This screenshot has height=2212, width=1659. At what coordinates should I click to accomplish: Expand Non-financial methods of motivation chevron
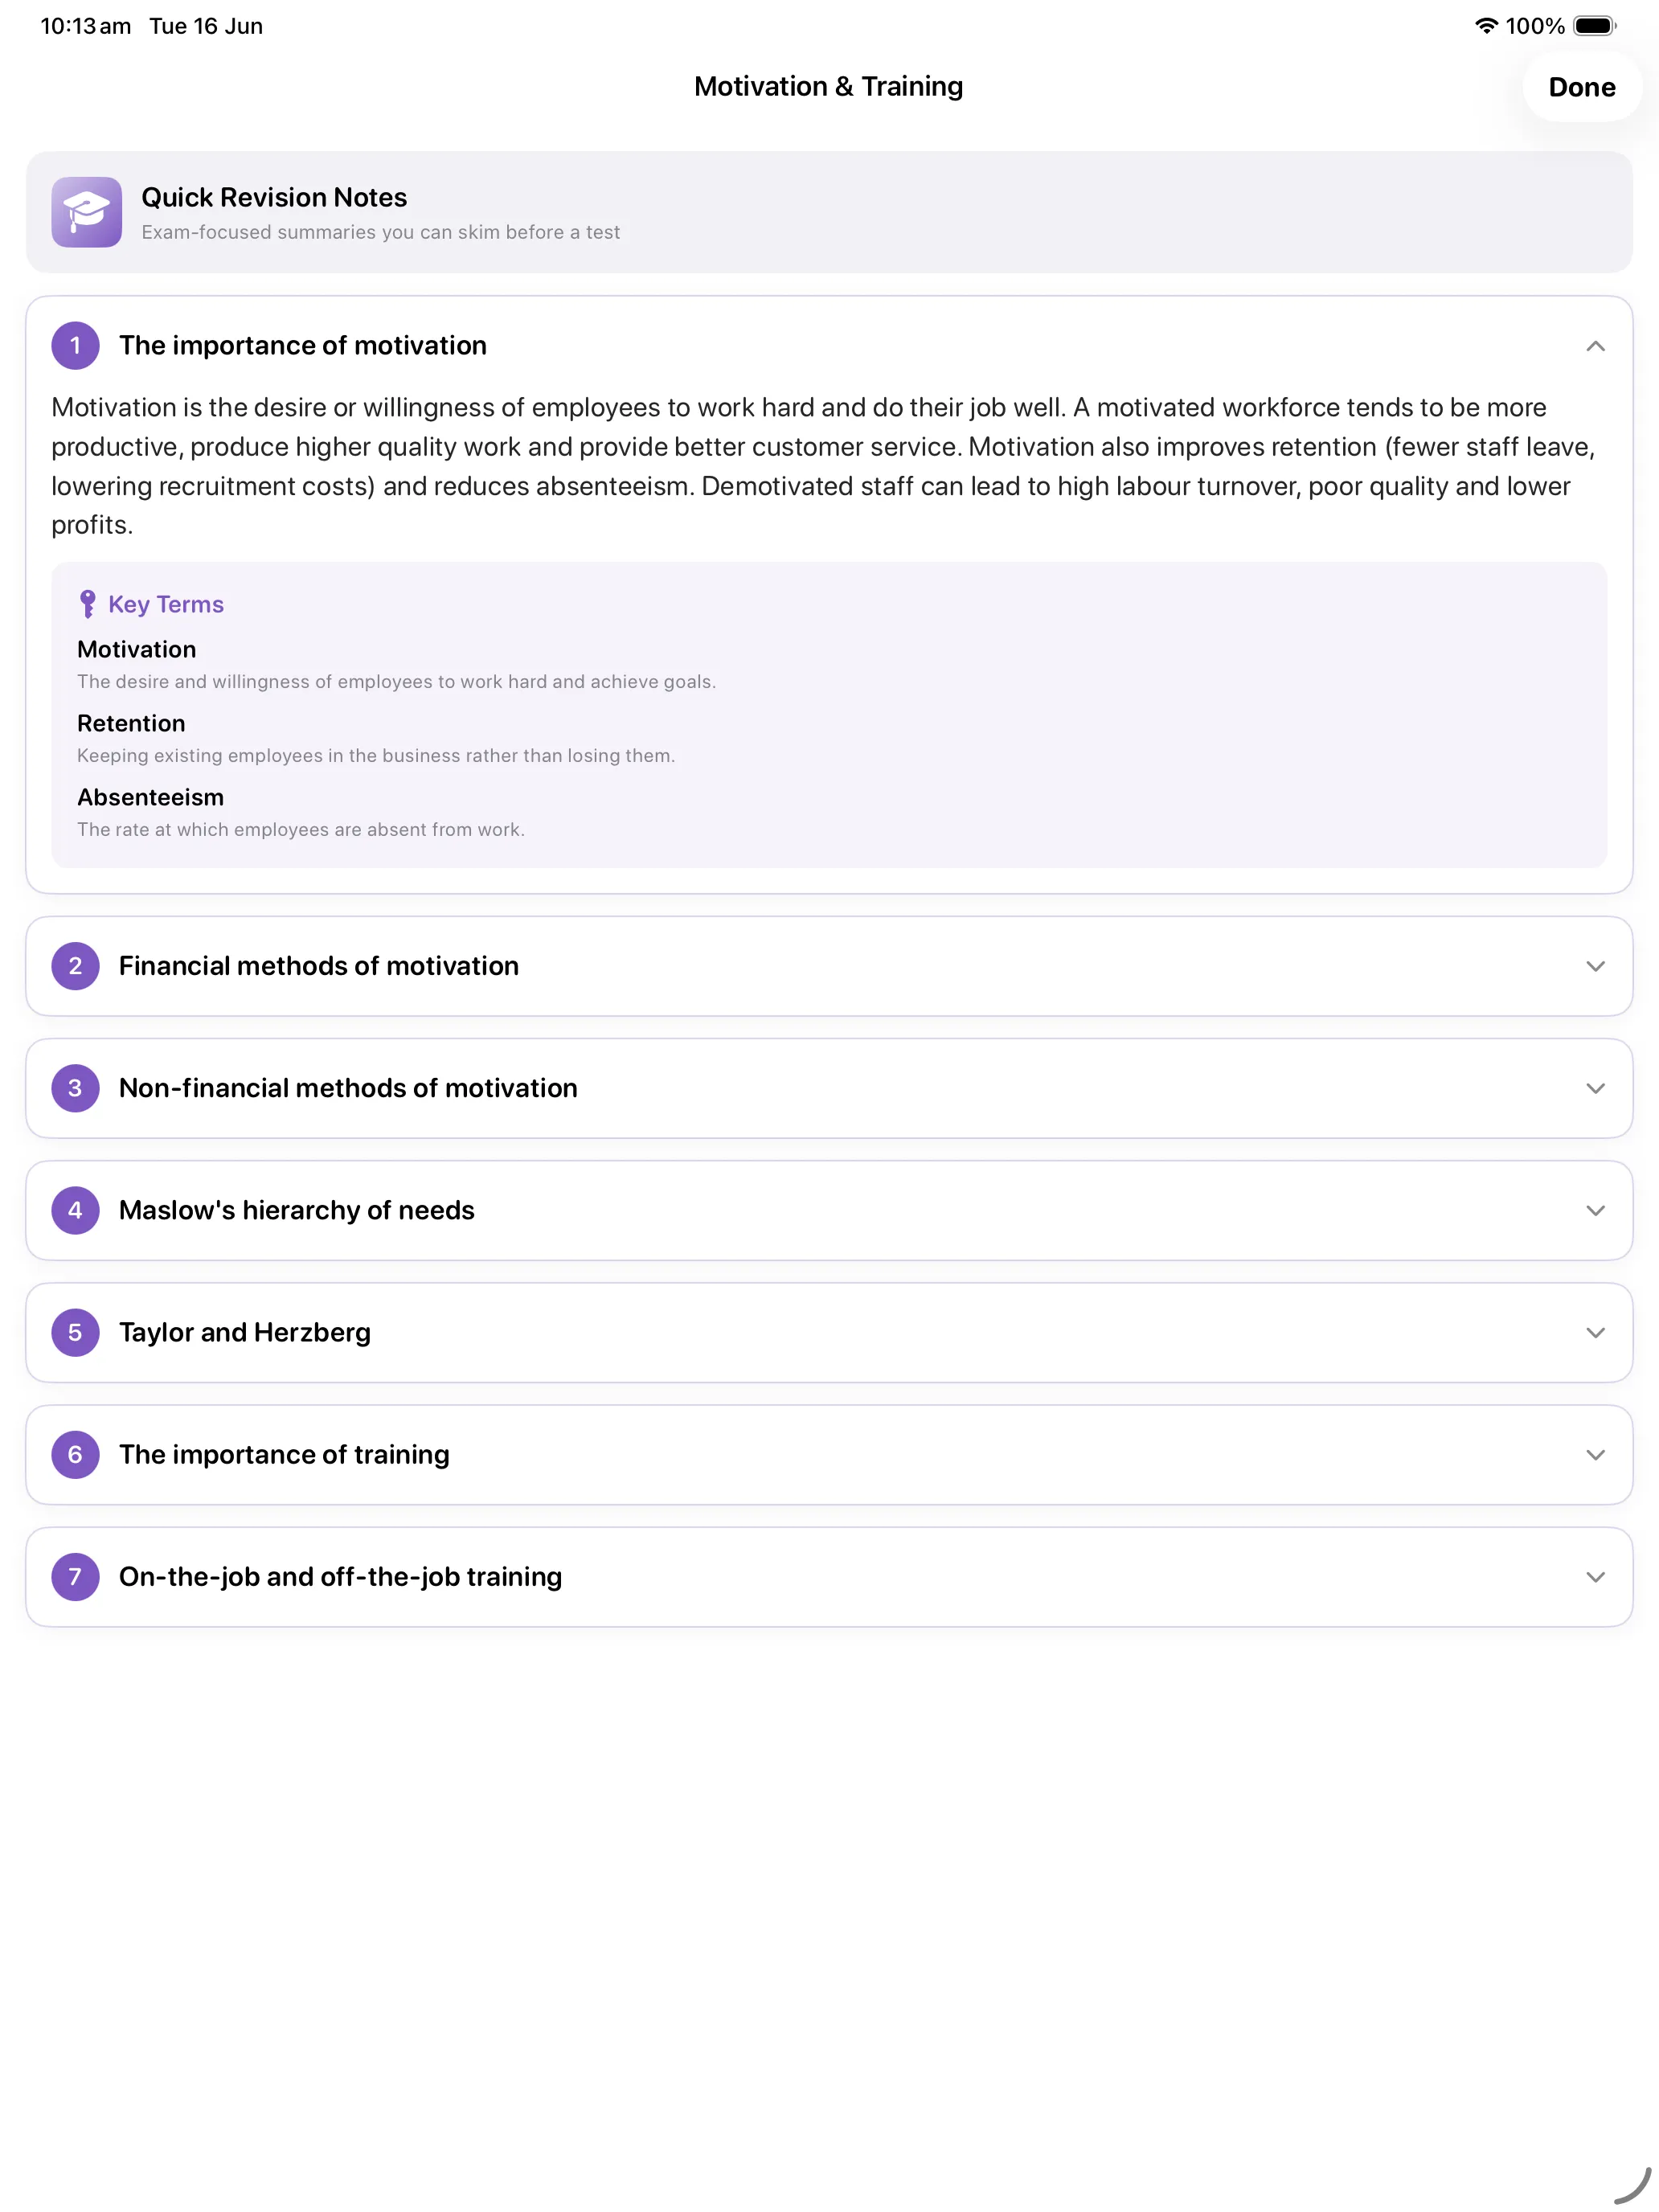click(x=1595, y=1088)
